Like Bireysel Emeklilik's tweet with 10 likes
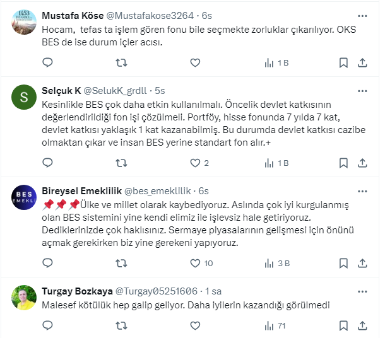This screenshot has height=338, width=385. [x=196, y=263]
